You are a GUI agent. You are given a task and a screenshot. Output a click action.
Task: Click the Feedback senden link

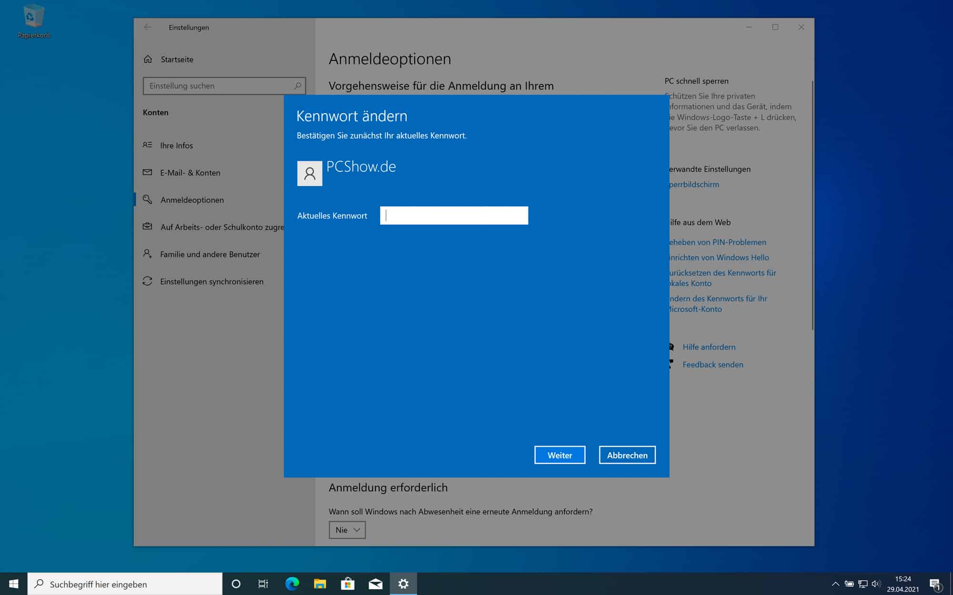click(x=712, y=365)
